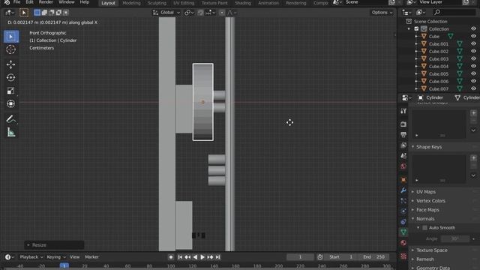The width and height of the screenshot is (480, 270).
Task: Collapse the Normals panel
Action: (x=425, y=219)
